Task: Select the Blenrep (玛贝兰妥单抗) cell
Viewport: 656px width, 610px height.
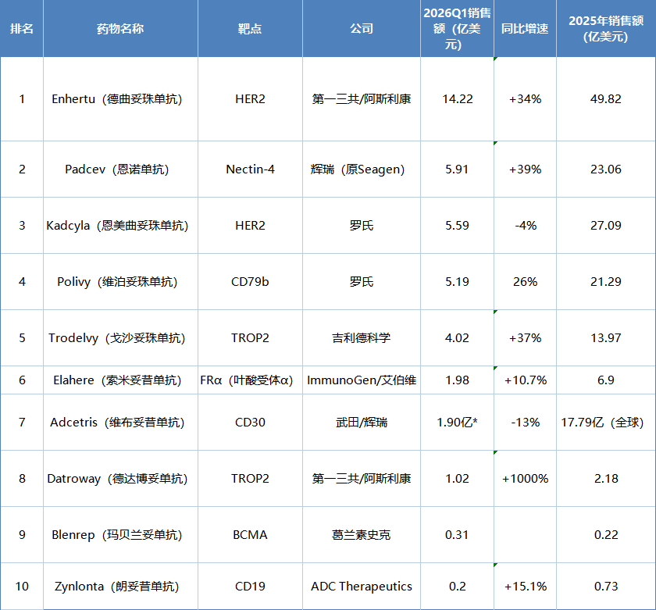Action: [120, 535]
